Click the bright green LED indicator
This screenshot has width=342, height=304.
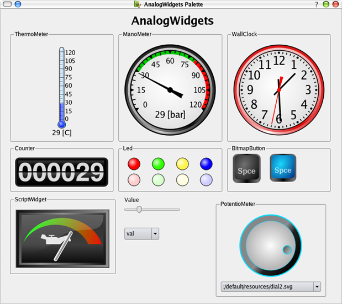pyautogui.click(x=158, y=164)
